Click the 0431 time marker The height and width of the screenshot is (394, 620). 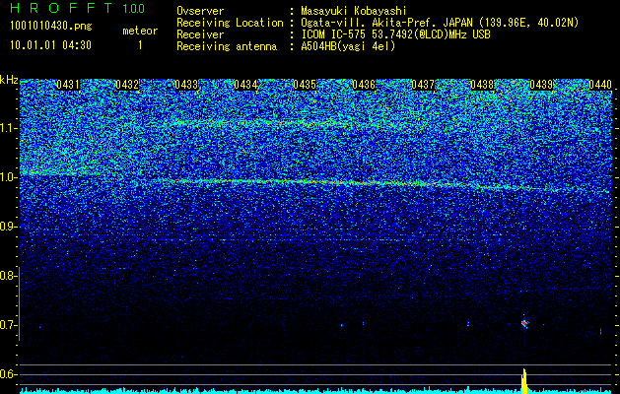click(68, 85)
